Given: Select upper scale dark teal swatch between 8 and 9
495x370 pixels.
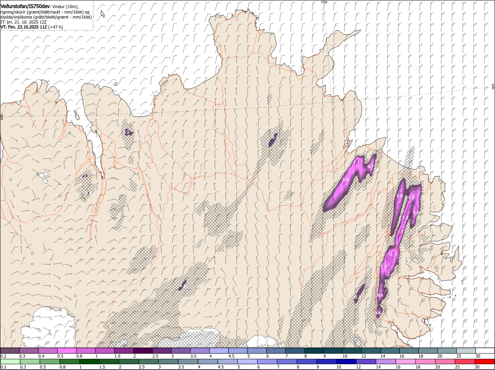Looking at the screenshot, I should click(314, 351).
